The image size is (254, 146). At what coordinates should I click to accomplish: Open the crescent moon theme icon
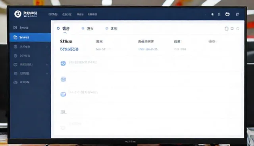212,14
